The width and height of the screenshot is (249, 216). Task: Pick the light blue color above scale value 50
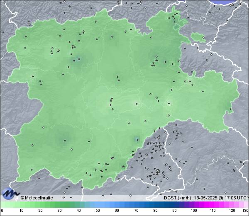point(98,204)
